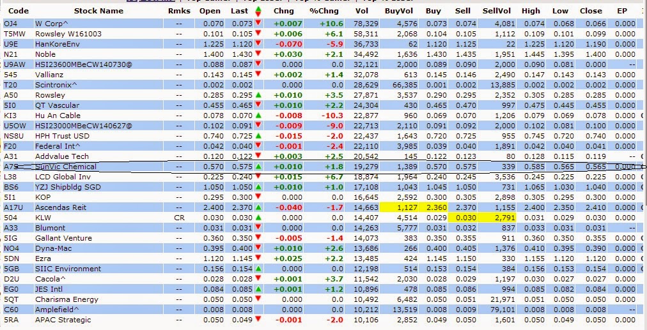Click SellVol 79,101 in Amplefield^ row

(503, 310)
